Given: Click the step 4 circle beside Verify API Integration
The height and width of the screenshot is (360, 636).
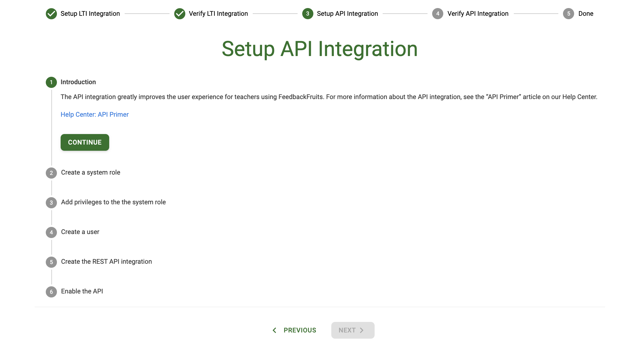Looking at the screenshot, I should [x=438, y=14].
